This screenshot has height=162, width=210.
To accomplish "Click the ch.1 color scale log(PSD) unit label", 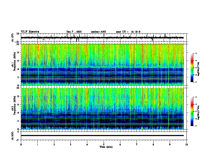I will (x=199, y=69).
